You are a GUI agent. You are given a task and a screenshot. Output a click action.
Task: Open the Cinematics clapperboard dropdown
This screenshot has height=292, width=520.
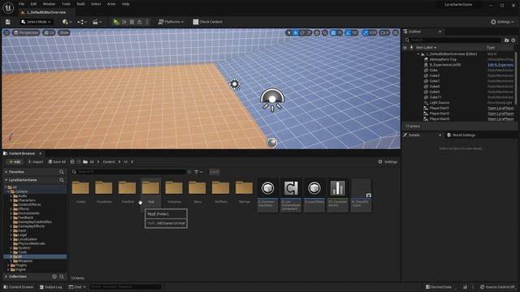pyautogui.click(x=97, y=22)
